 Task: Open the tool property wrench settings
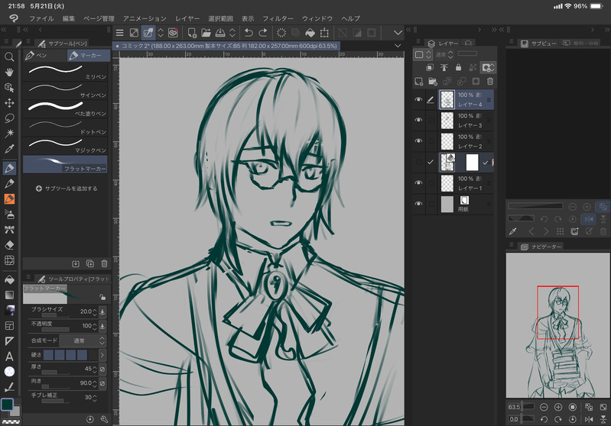tap(104, 419)
